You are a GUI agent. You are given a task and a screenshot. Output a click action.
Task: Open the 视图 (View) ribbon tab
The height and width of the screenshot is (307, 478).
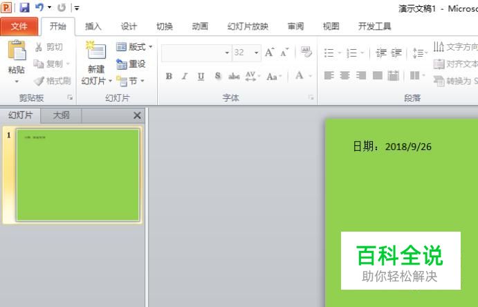(x=331, y=26)
